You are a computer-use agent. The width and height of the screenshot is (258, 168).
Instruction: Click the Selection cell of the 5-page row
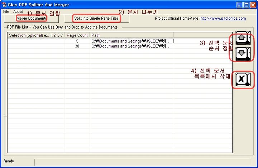(x=36, y=41)
